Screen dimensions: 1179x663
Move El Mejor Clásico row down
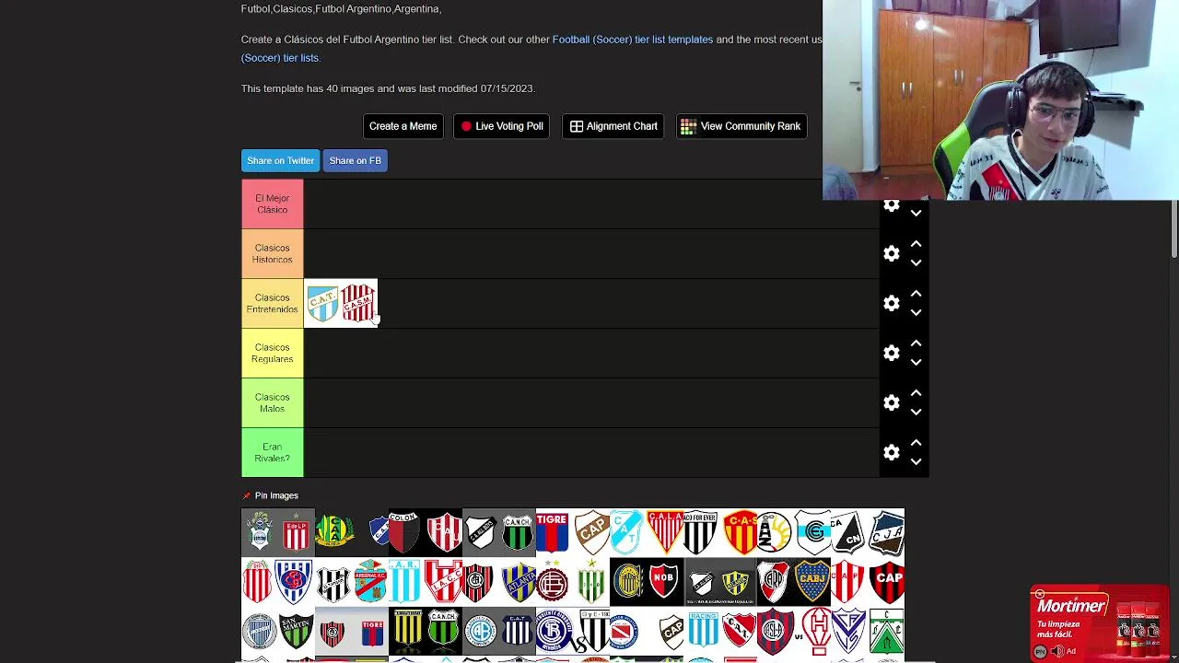tap(916, 214)
